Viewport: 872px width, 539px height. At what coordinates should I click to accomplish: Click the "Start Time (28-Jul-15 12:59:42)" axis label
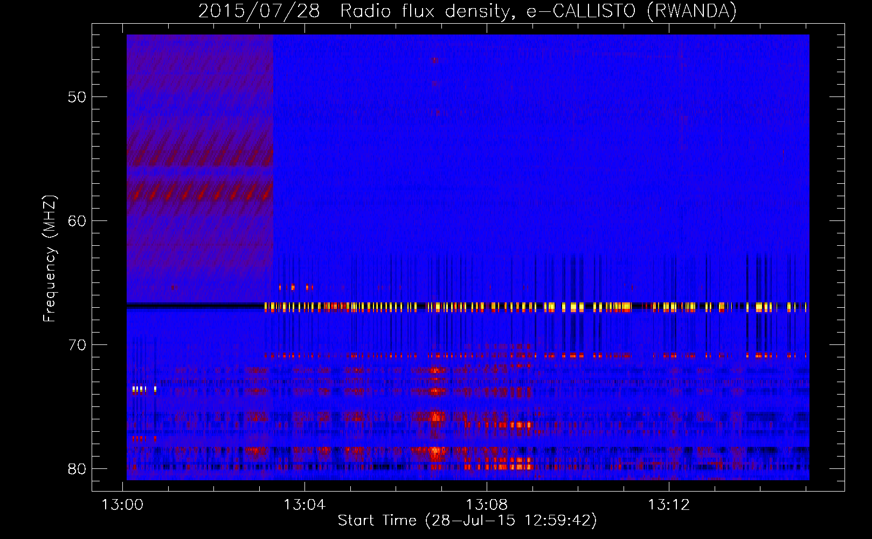[x=468, y=521]
